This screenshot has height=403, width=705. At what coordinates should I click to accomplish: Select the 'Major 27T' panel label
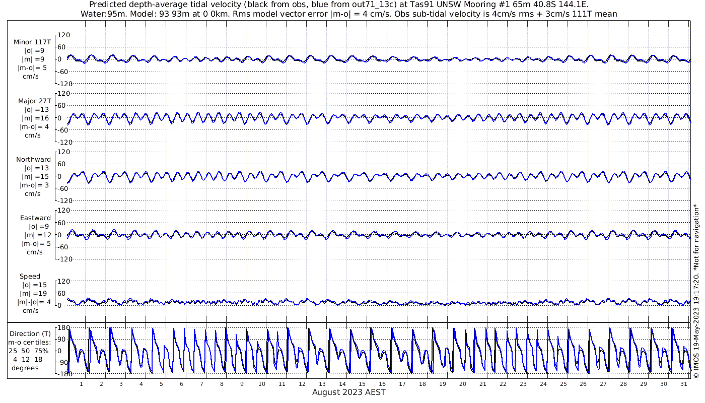34,101
